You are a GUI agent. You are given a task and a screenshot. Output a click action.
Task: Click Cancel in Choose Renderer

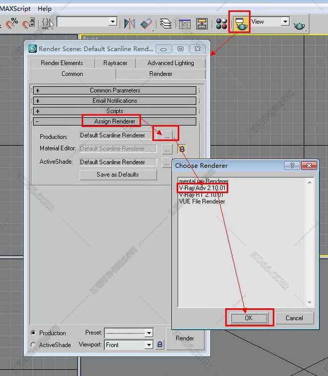(294, 318)
